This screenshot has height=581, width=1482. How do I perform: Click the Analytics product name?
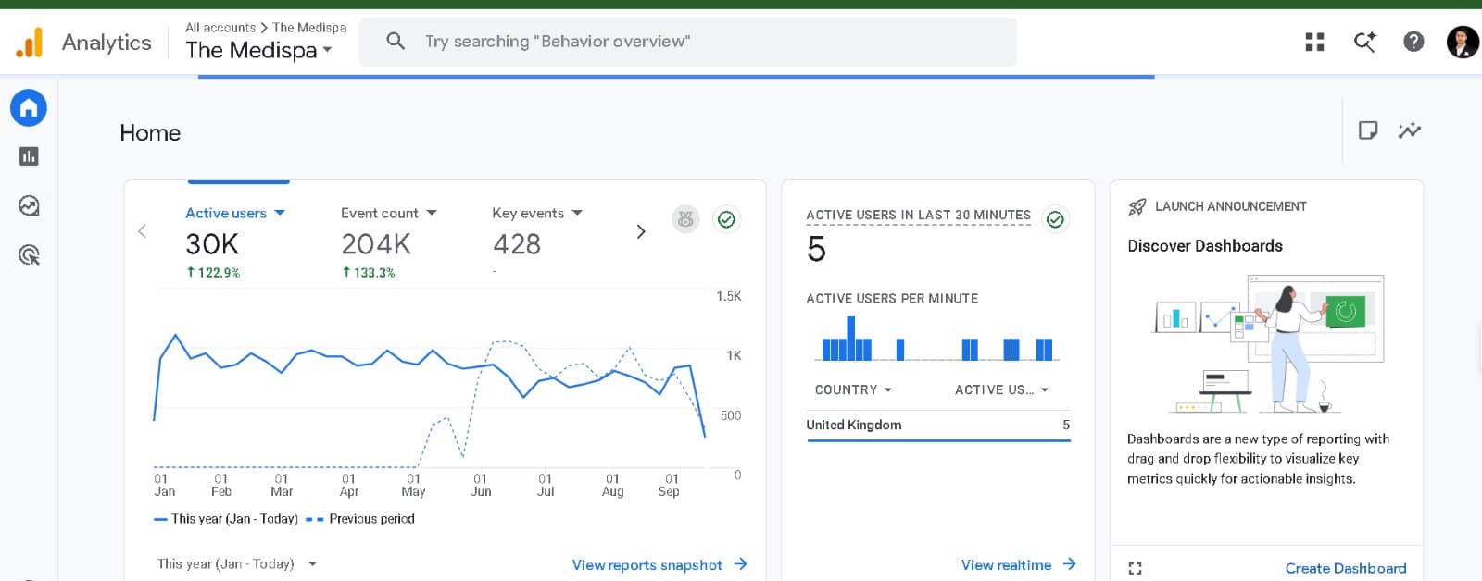click(x=107, y=42)
